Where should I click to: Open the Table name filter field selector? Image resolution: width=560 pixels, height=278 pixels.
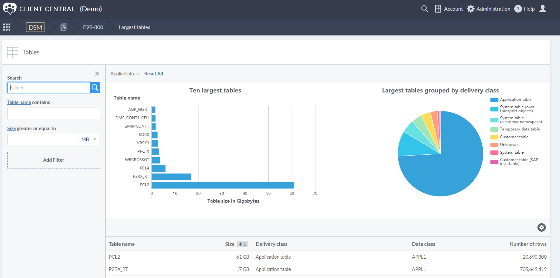coord(19,102)
